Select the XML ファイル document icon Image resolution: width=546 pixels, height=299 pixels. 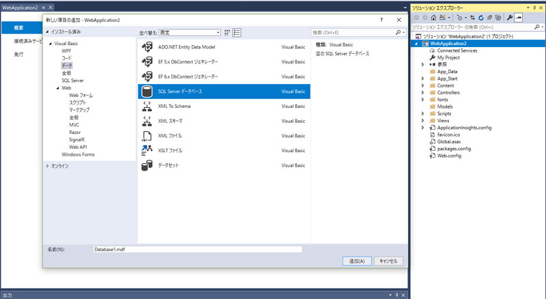(147, 136)
